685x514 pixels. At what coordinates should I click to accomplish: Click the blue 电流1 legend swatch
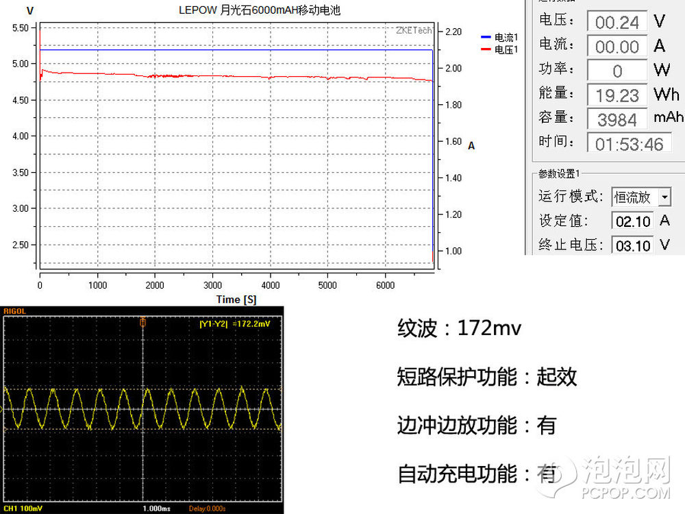tap(486, 37)
